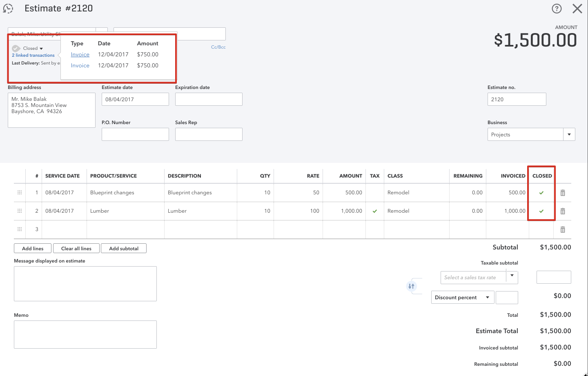Toggle closed checkmark for Blueprint changes line
588x376 pixels.
(x=541, y=193)
